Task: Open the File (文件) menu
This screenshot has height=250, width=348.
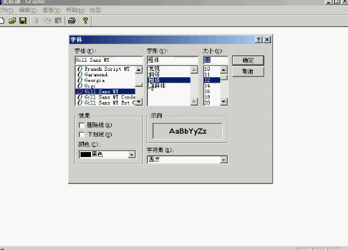Action: 6,10
